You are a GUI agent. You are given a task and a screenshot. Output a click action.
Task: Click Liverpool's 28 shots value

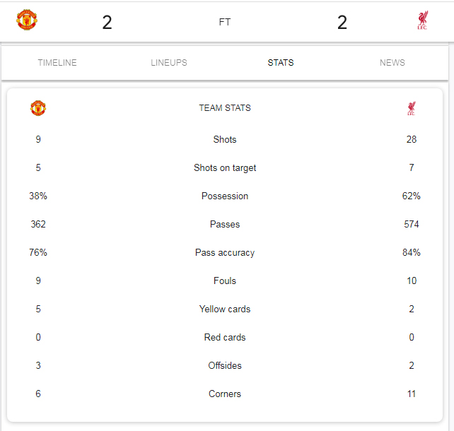411,139
